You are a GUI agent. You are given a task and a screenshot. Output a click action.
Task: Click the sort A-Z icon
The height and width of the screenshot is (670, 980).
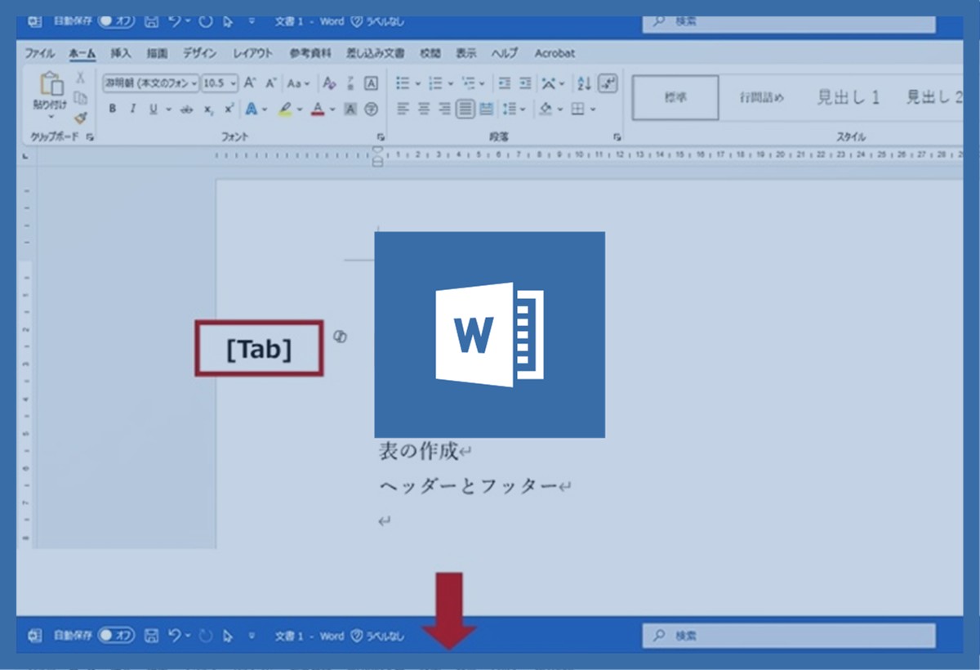coord(584,83)
